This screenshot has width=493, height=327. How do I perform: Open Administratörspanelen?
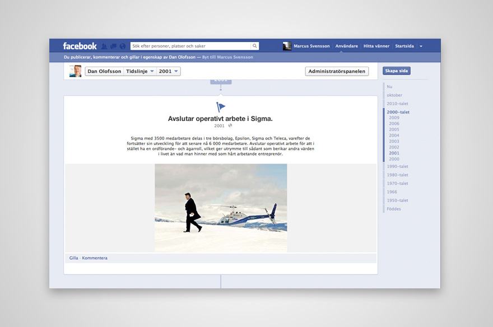pyautogui.click(x=337, y=71)
